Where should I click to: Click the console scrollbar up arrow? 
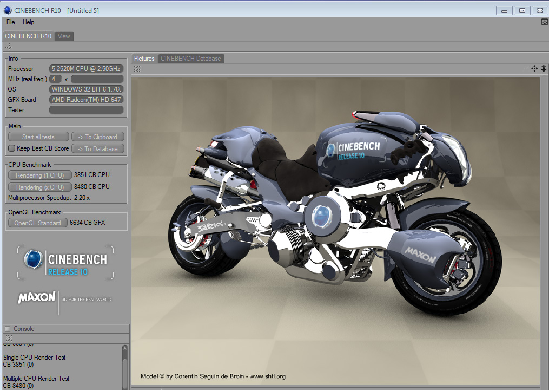point(125,349)
